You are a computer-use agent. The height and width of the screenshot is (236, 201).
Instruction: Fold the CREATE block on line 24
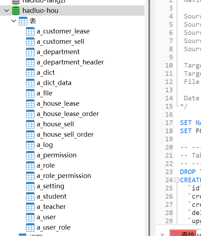click(x=177, y=180)
